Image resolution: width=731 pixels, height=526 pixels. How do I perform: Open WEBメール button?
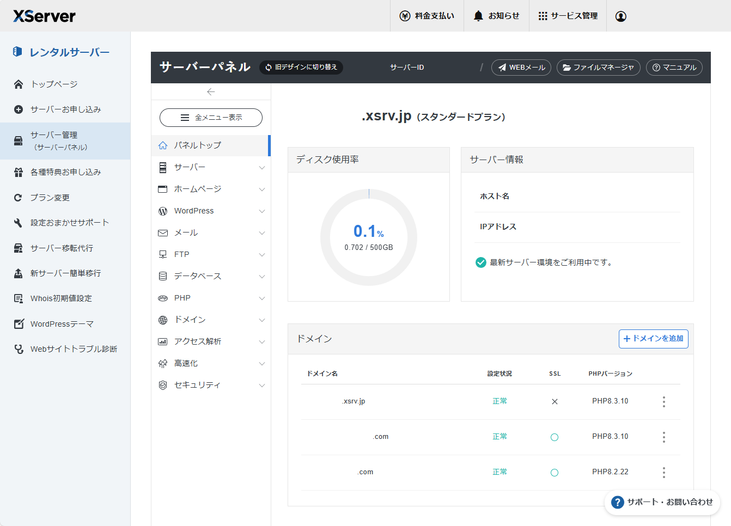521,68
